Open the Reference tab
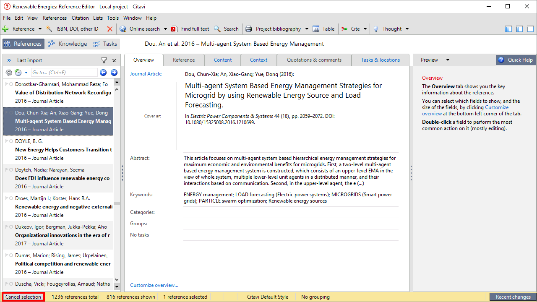Screen dimensions: 537x302 (184, 60)
